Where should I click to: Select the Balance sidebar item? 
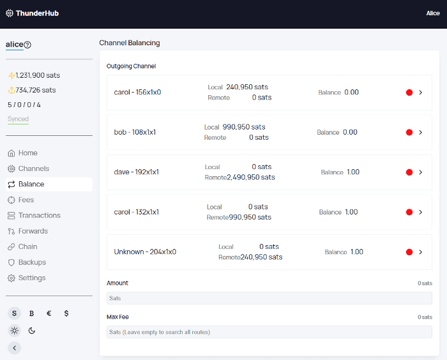(49, 184)
